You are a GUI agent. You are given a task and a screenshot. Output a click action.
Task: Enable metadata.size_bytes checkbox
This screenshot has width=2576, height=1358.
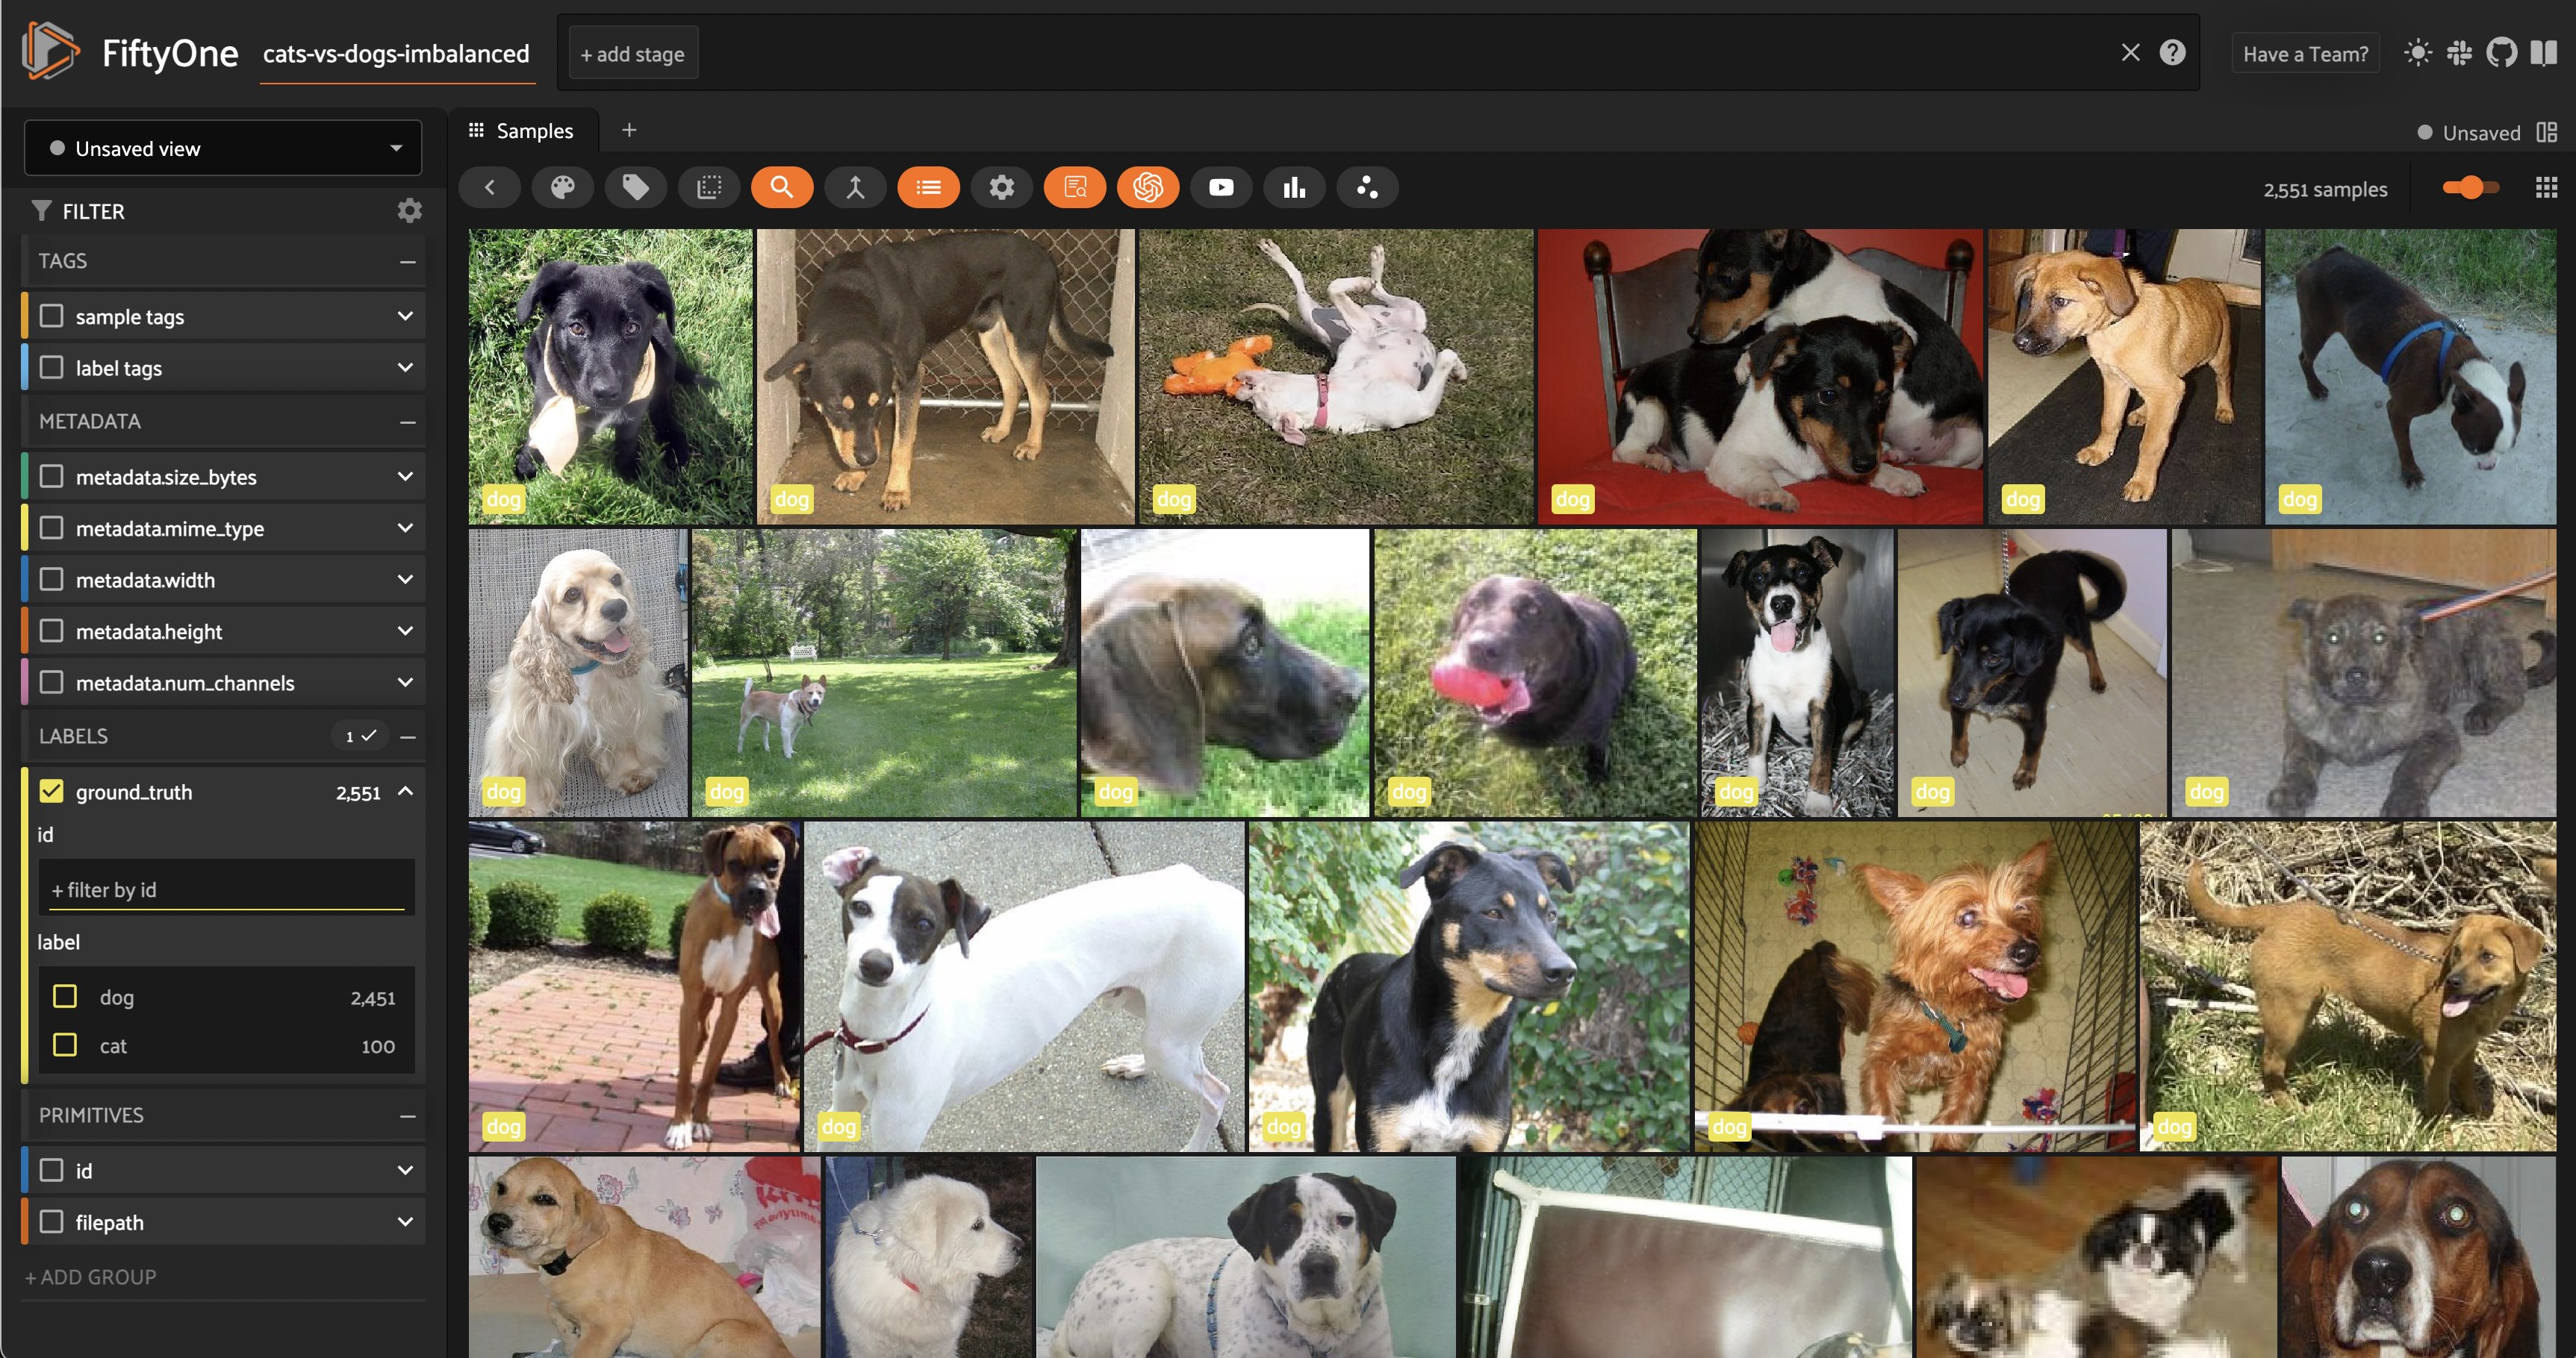[51, 477]
